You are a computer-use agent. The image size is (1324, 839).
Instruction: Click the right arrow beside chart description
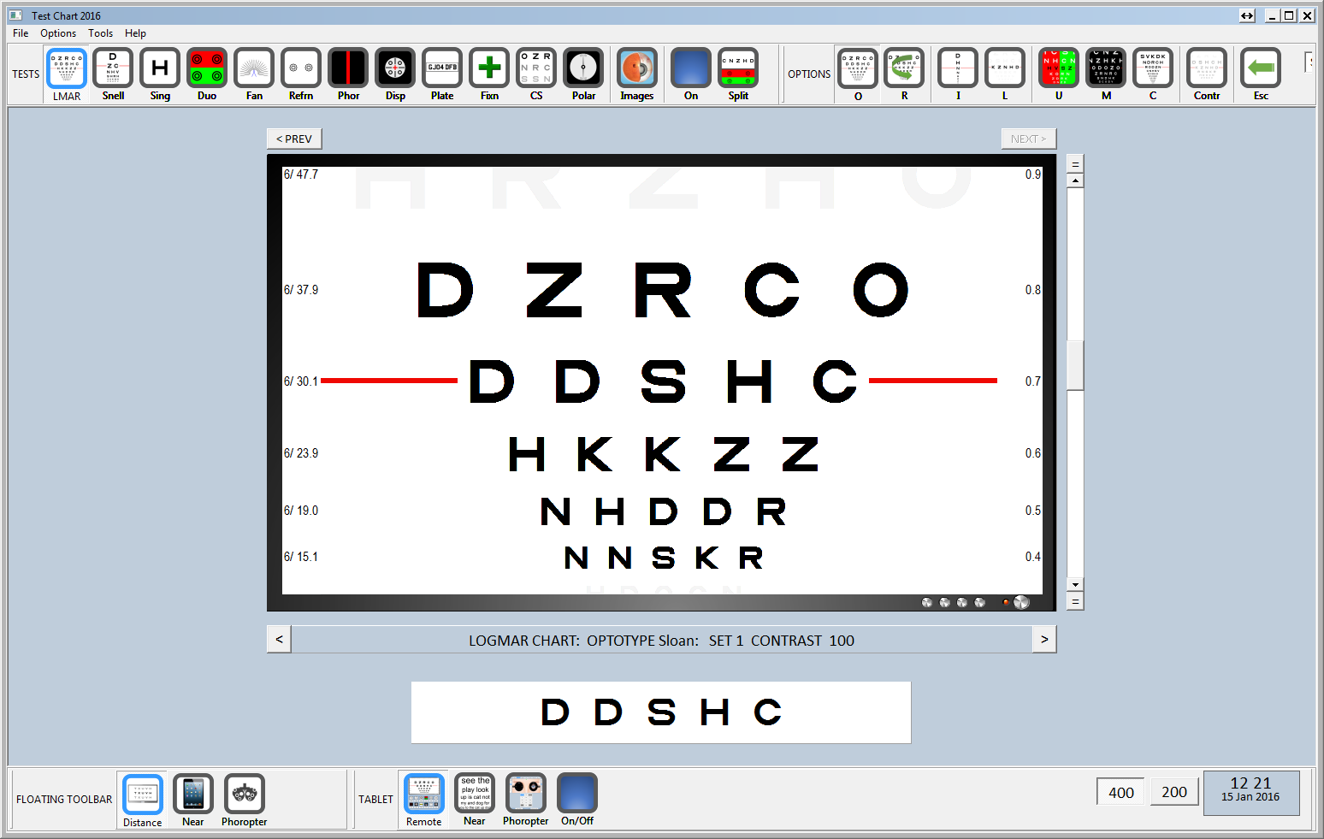pos(1044,639)
